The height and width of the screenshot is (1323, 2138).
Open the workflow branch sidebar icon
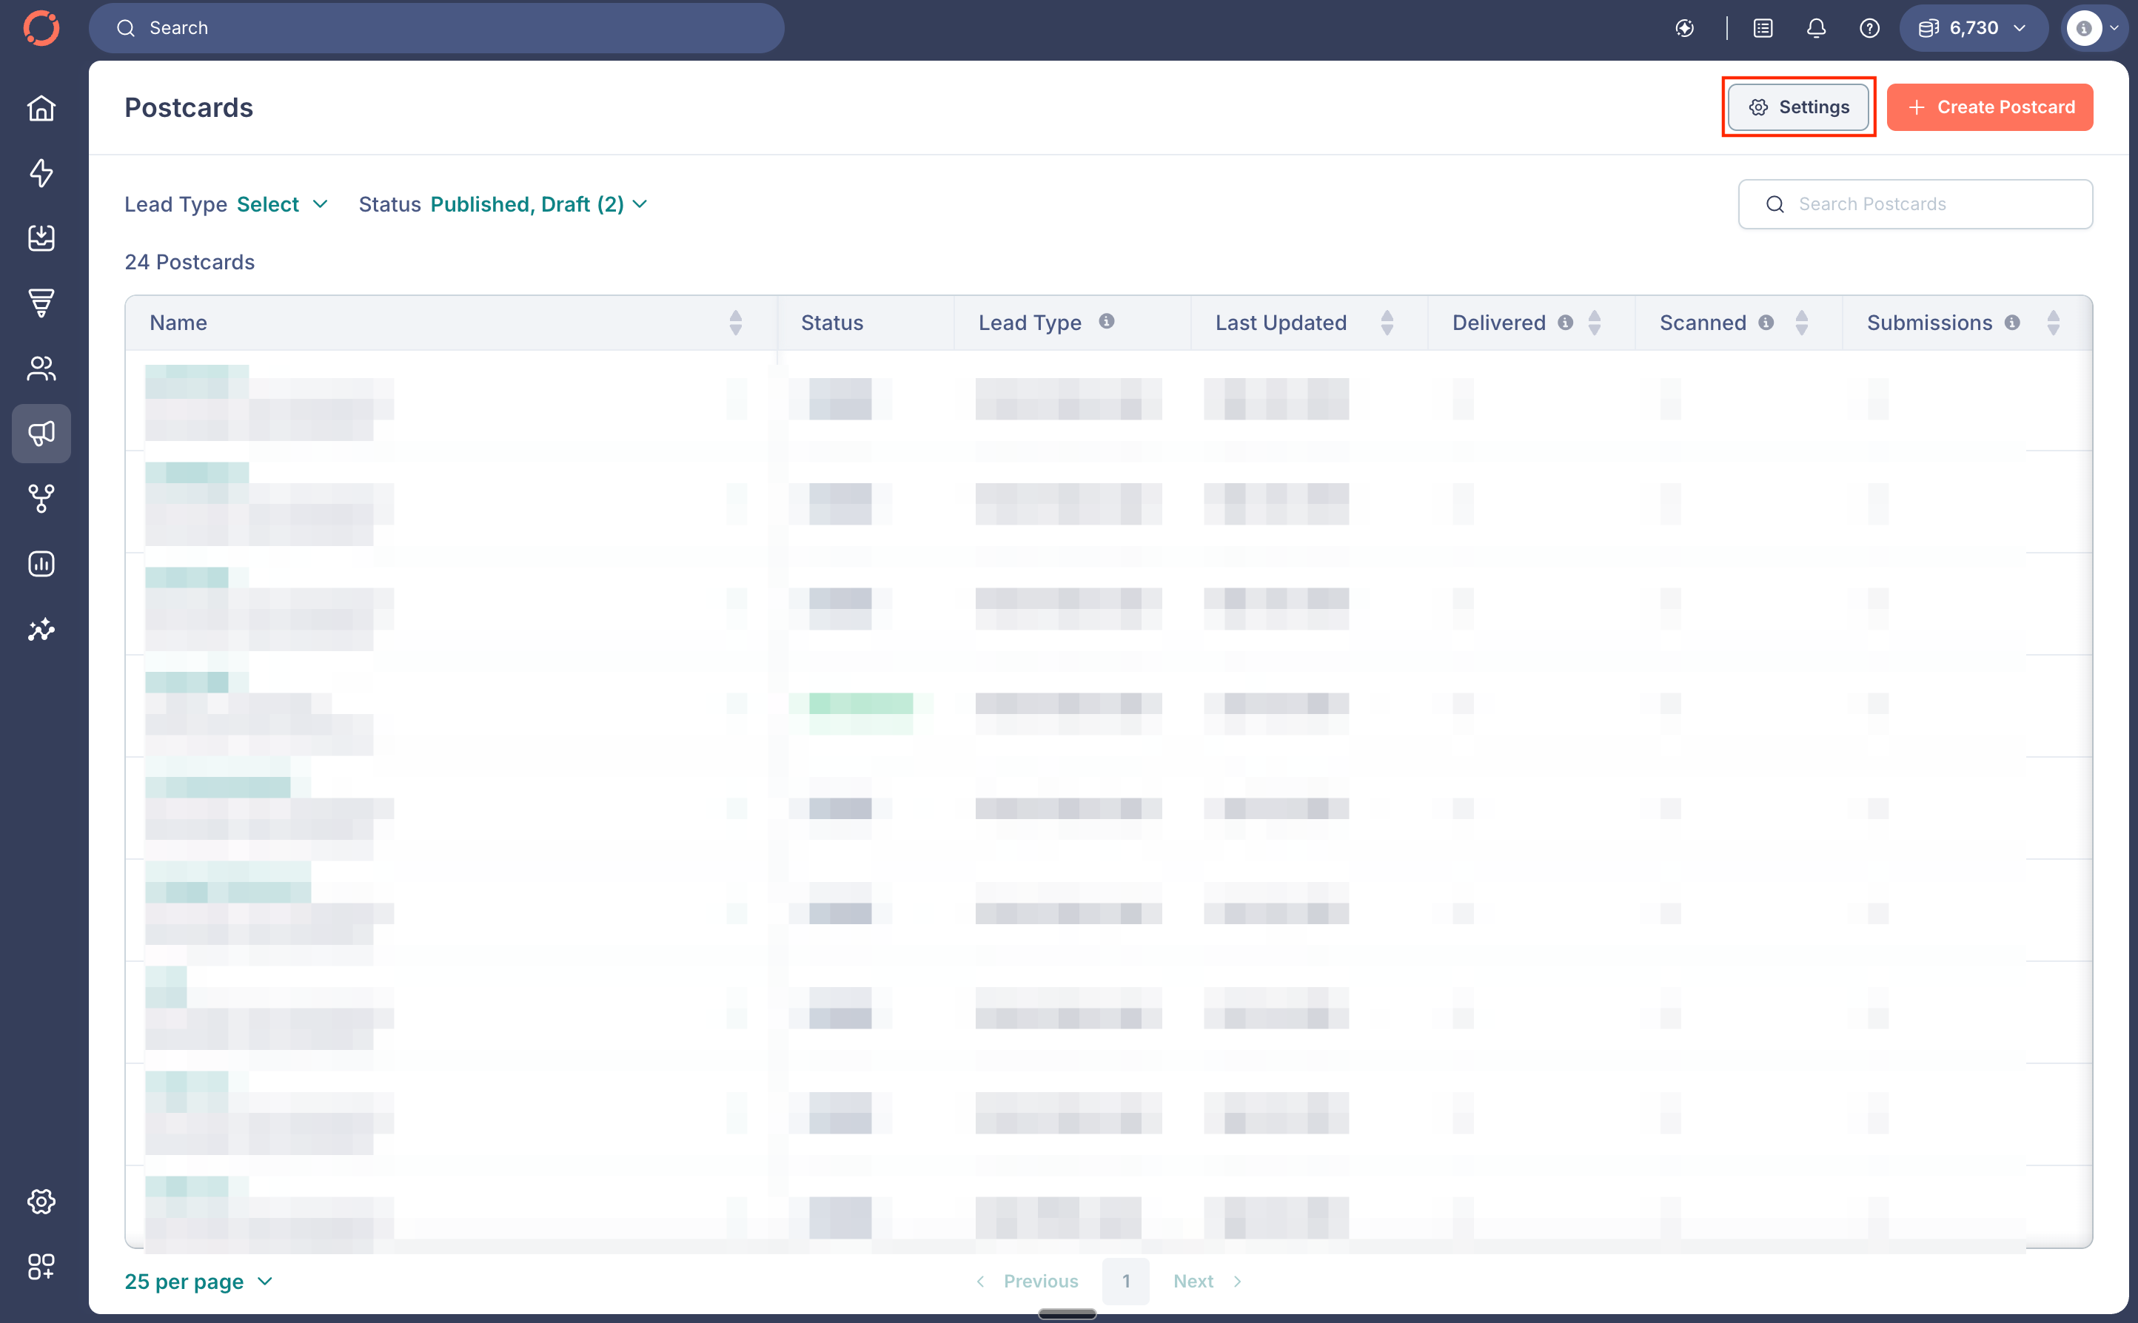click(x=41, y=499)
